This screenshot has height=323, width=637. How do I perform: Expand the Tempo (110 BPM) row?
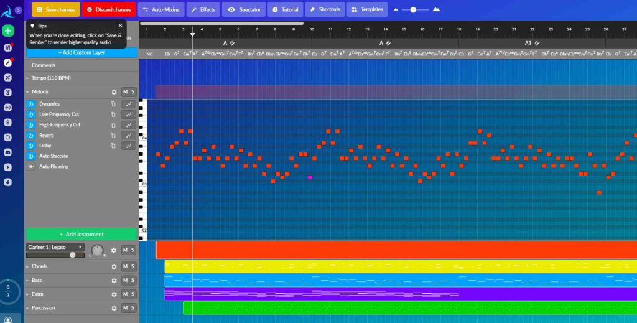click(27, 78)
